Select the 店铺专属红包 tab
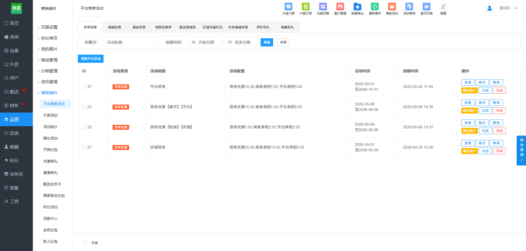Image resolution: width=526 pixels, height=251 pixels. pos(212,27)
